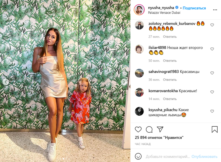Viewport: 221px width, 162px height.
Task: Open comment bubble icon below the post
Action: point(149,129)
